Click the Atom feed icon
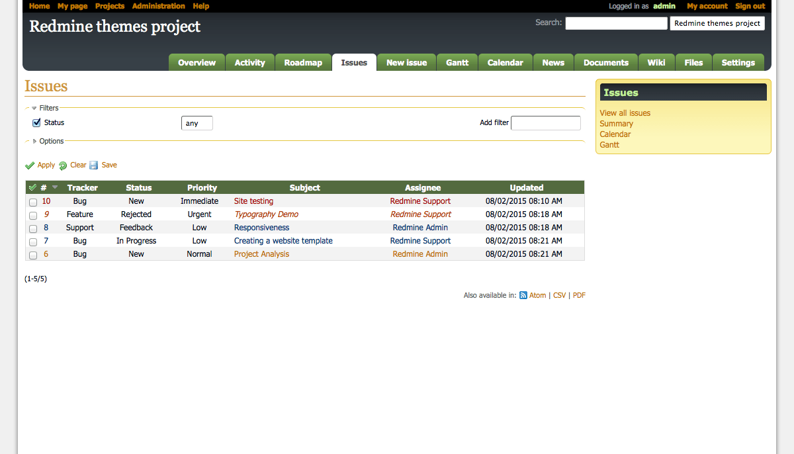This screenshot has height=454, width=794. tap(523, 296)
